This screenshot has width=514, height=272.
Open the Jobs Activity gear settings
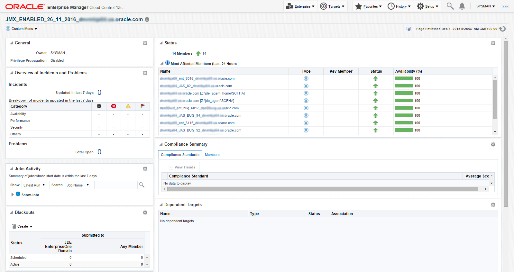point(145,169)
